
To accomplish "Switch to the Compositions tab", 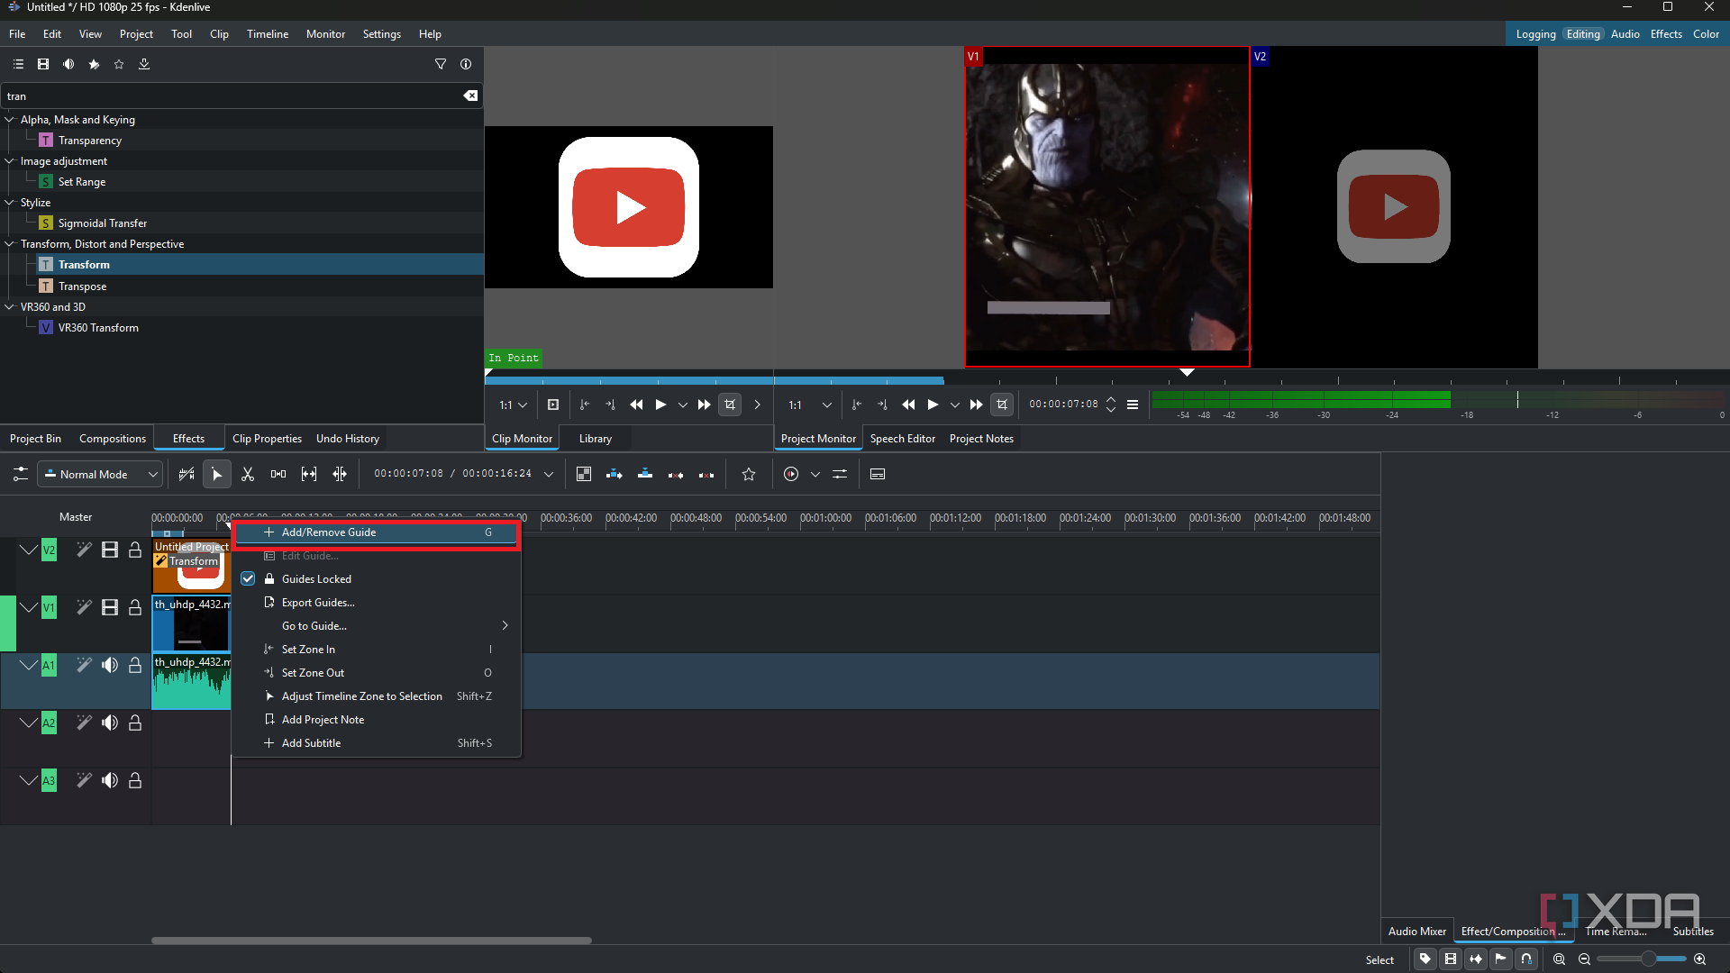I will pyautogui.click(x=113, y=439).
